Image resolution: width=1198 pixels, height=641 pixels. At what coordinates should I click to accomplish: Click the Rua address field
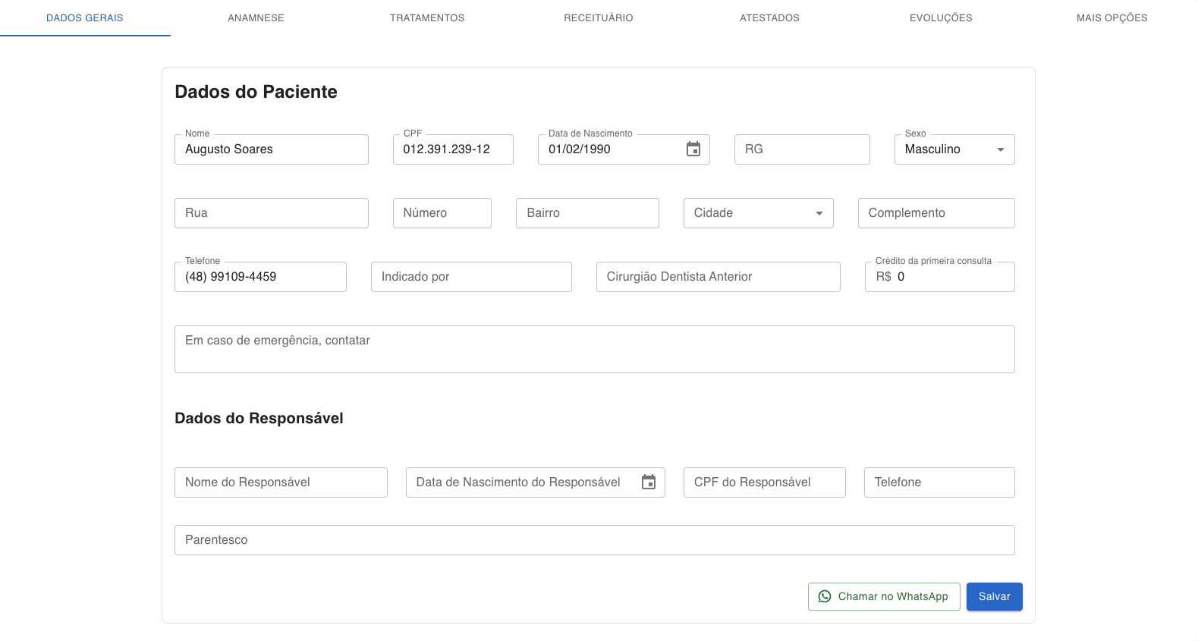click(271, 213)
